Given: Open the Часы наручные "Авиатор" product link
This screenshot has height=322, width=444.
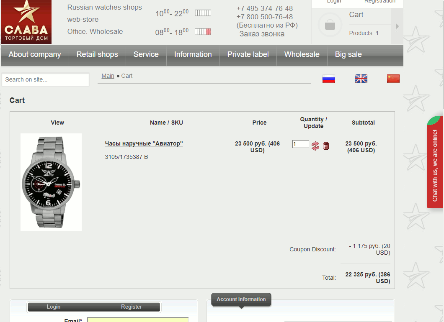Looking at the screenshot, I should point(144,143).
